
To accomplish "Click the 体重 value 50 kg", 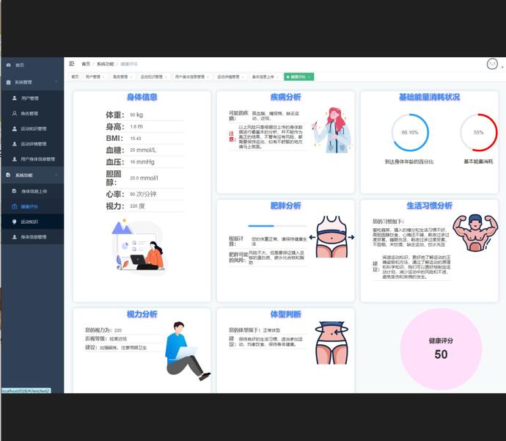I will (136, 115).
